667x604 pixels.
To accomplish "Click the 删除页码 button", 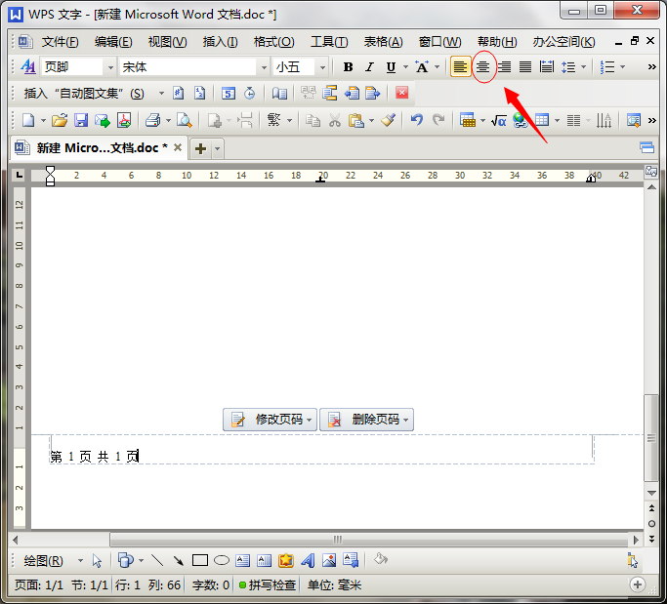I will click(x=366, y=420).
